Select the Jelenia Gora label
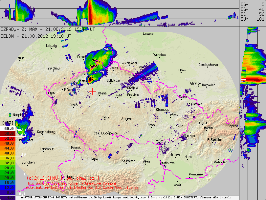 129,63
